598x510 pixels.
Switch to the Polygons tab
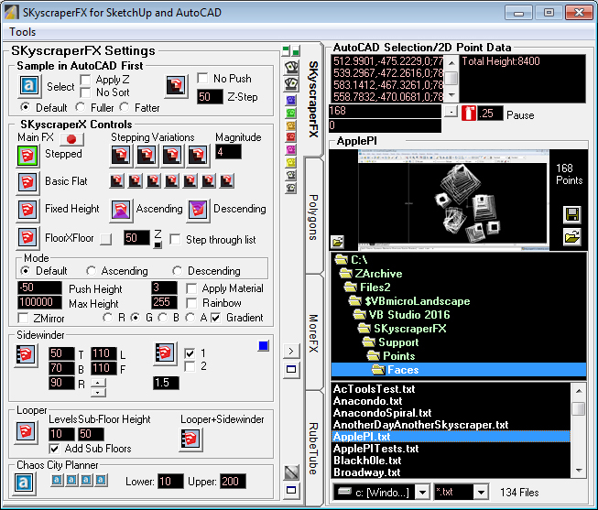pos(313,217)
